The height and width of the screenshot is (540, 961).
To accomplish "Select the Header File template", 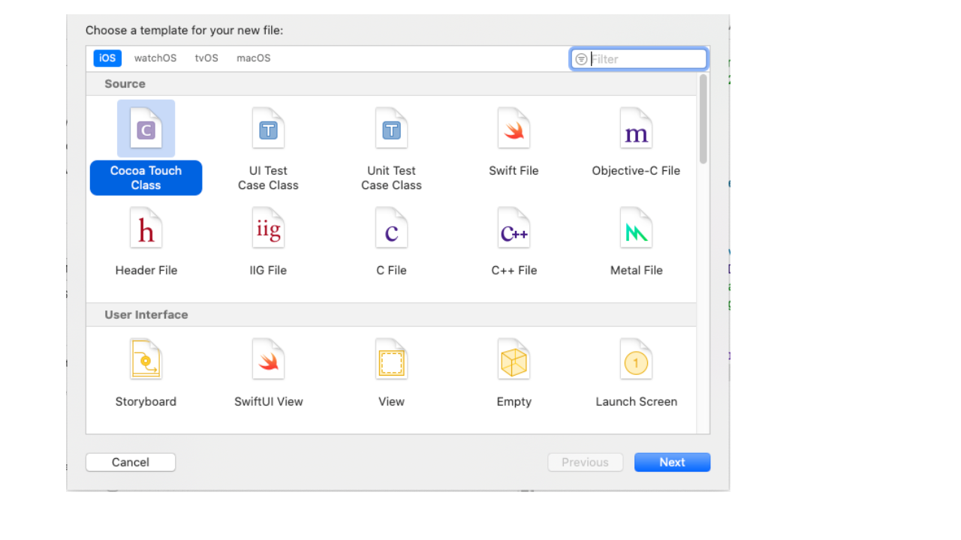I will (146, 229).
